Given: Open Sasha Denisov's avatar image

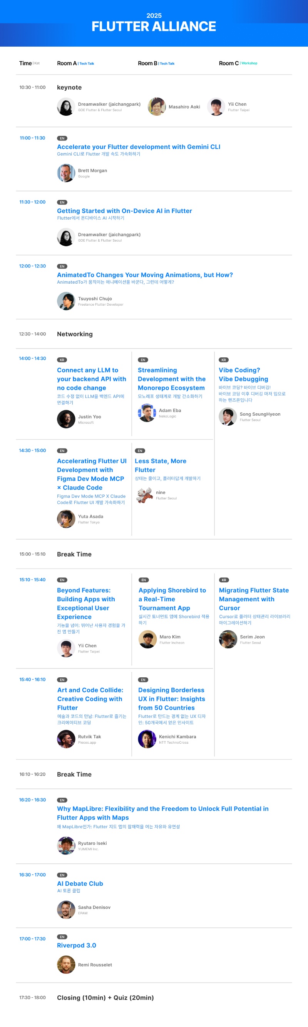Looking at the screenshot, I should click(x=66, y=910).
